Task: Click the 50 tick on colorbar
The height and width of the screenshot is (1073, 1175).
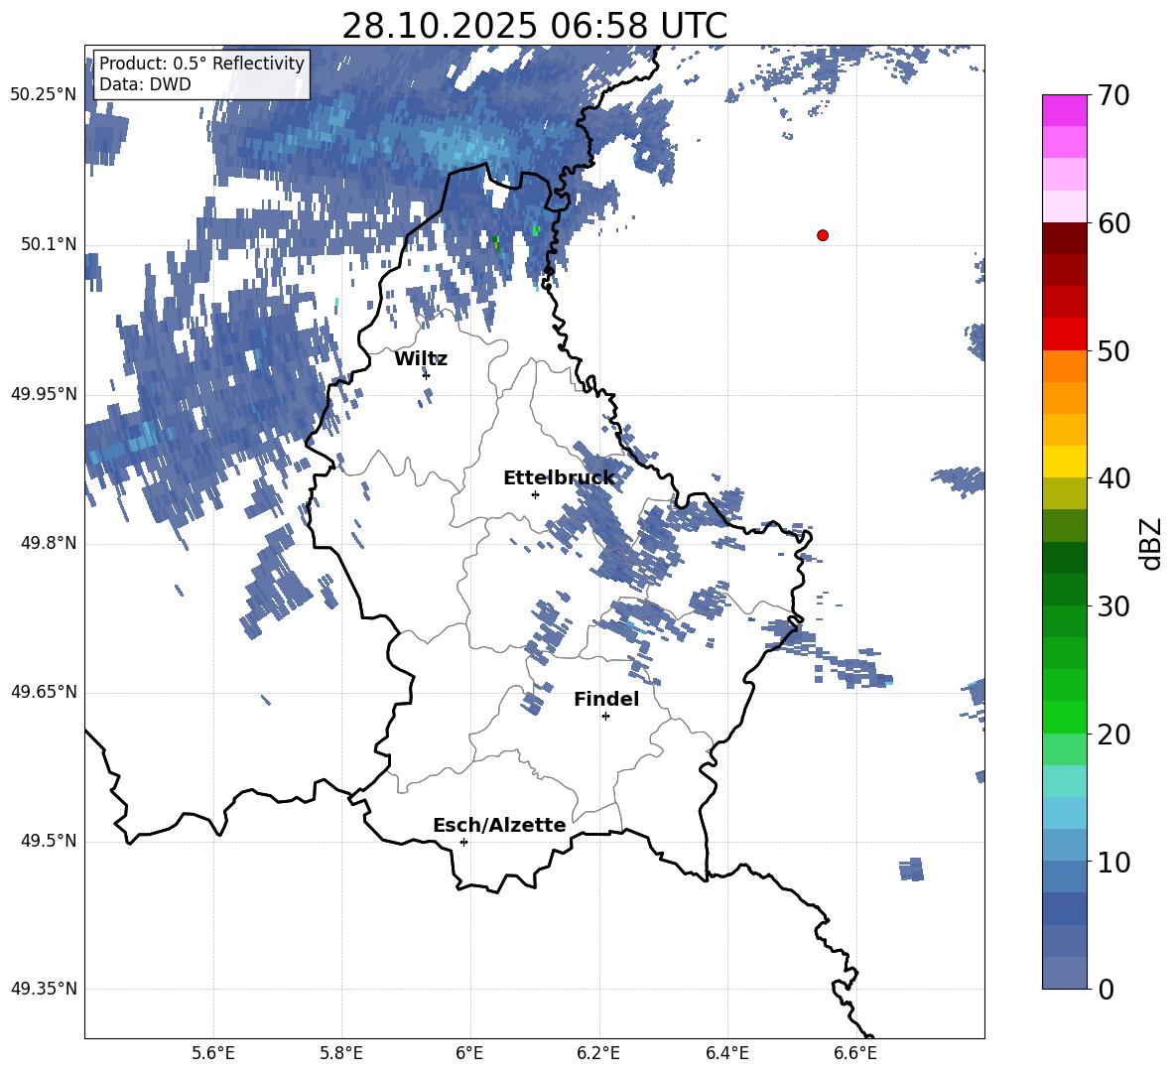Action: tap(1112, 351)
